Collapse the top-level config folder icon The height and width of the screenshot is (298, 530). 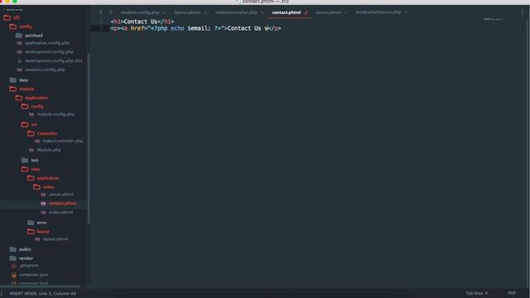coord(13,26)
